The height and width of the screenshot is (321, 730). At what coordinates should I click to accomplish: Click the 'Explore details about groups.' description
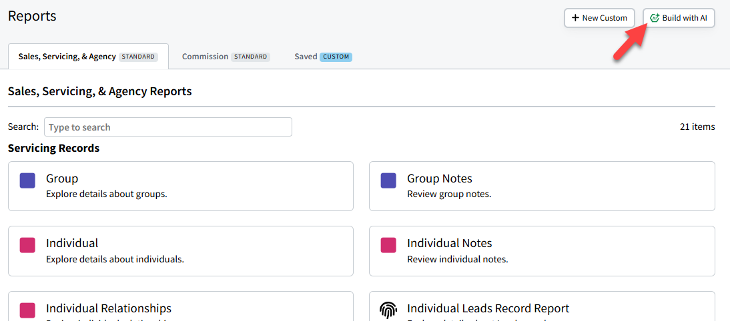click(x=107, y=194)
